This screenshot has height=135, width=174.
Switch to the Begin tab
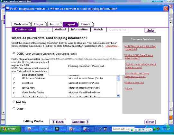[39, 24]
